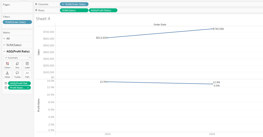Select the AGG(Profit Ratio) marks card tab
Image resolution: width=263 pixels, height=137 pixels.
(17, 51)
